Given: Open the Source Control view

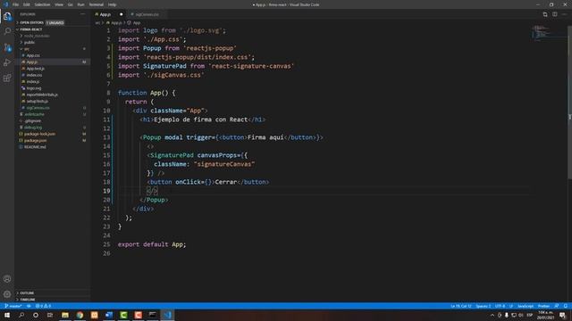Looking at the screenshot, I should [7, 47].
